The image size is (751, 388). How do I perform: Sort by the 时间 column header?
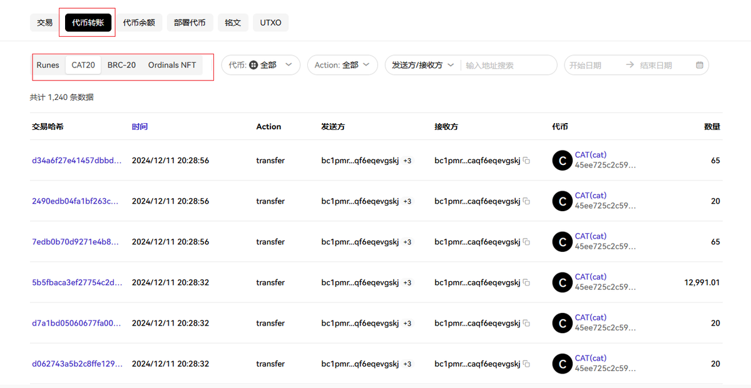[140, 126]
